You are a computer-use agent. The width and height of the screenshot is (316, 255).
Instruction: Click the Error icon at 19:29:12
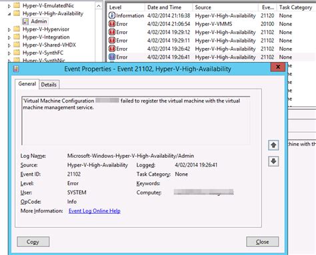[x=112, y=32]
